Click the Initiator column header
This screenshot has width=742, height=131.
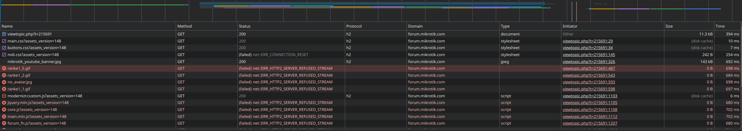pos(570,26)
